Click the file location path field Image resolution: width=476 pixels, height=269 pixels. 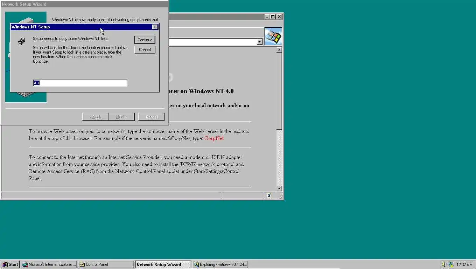point(80,83)
